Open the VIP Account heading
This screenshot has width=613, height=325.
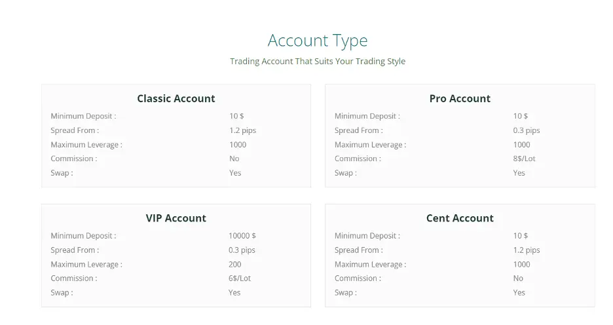point(176,218)
